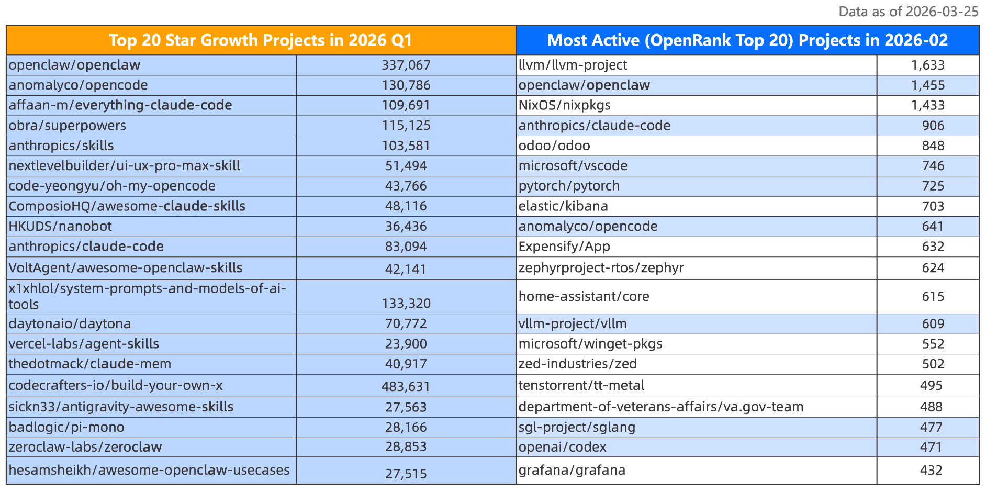Viewport: 986px width, 492px height.
Task: Click ComposioHQ/awesome-claude-skills cell
Action: click(151, 206)
